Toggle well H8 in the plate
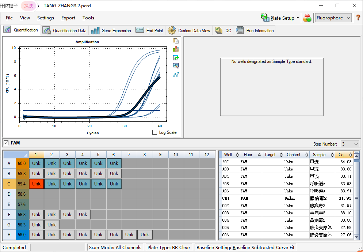363x252 pixels. coord(145,234)
